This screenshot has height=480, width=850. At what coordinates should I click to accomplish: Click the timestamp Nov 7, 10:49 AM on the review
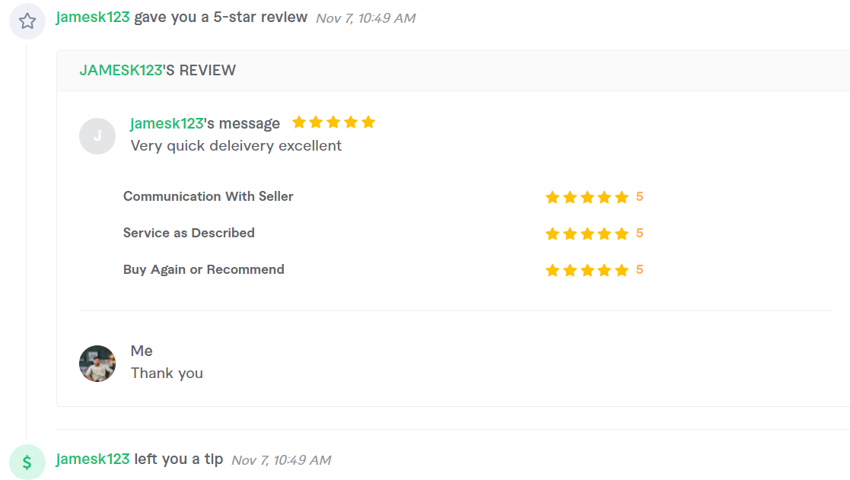(365, 17)
